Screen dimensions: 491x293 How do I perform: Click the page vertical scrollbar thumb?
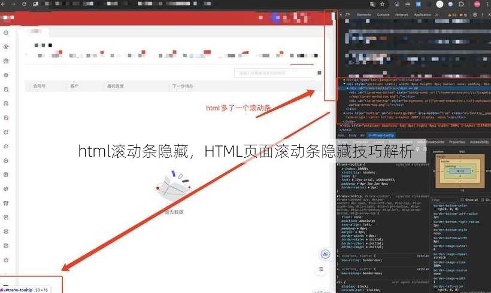click(333, 16)
